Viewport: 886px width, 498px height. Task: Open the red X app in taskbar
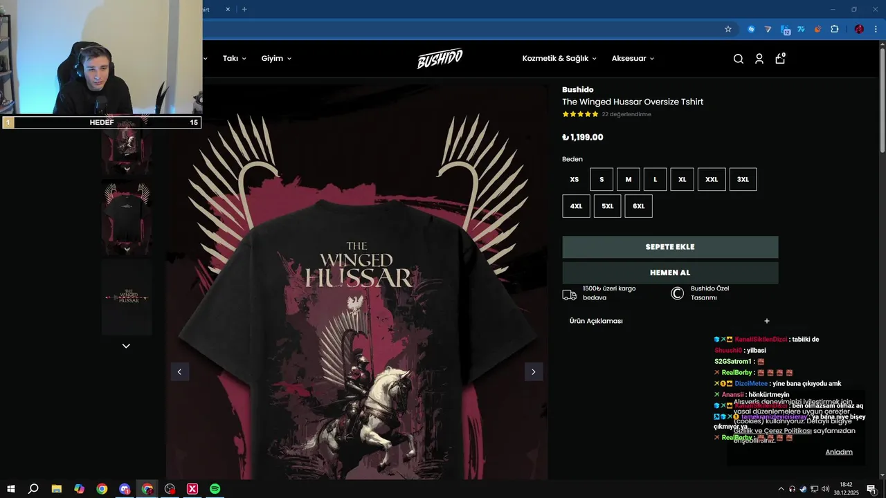[192, 488]
